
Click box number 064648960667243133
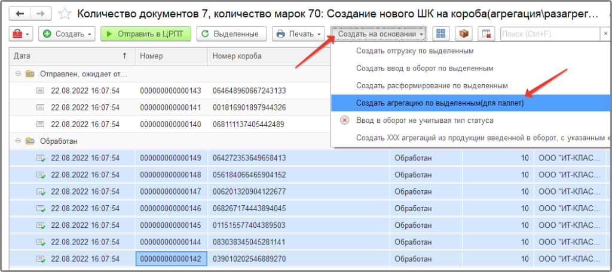pos(249,91)
